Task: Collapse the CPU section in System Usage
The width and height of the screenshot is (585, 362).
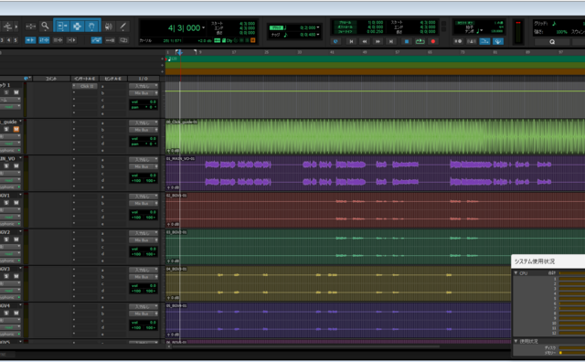Action: 516,273
